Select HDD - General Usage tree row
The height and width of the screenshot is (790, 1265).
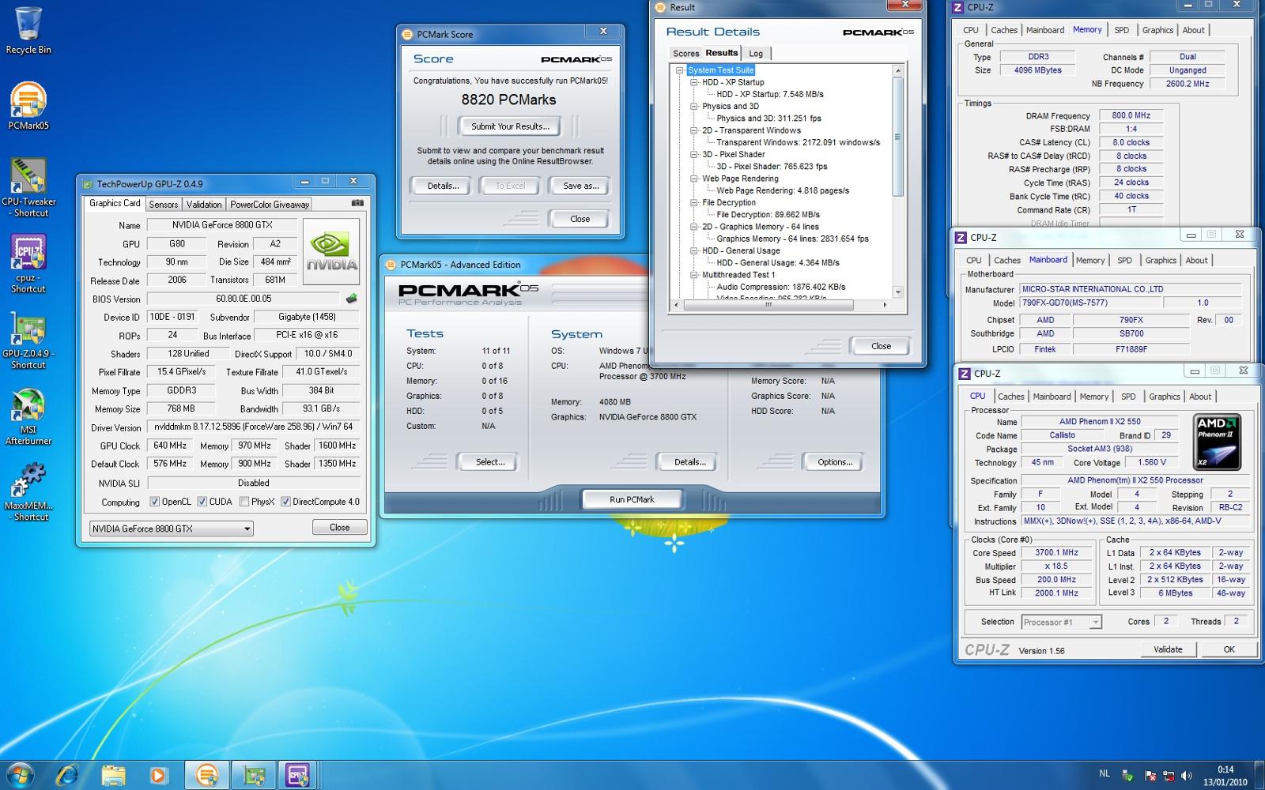pyautogui.click(x=741, y=250)
